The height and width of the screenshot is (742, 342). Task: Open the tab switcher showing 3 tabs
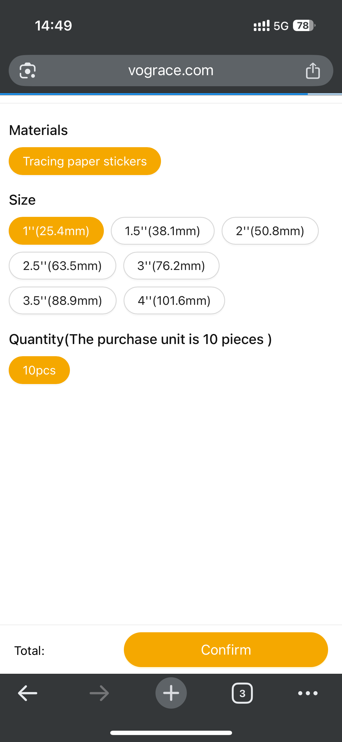242,693
